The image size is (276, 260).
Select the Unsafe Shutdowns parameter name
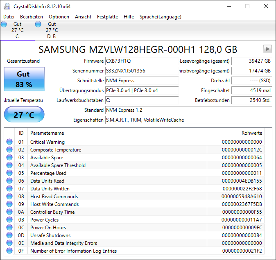(50, 235)
